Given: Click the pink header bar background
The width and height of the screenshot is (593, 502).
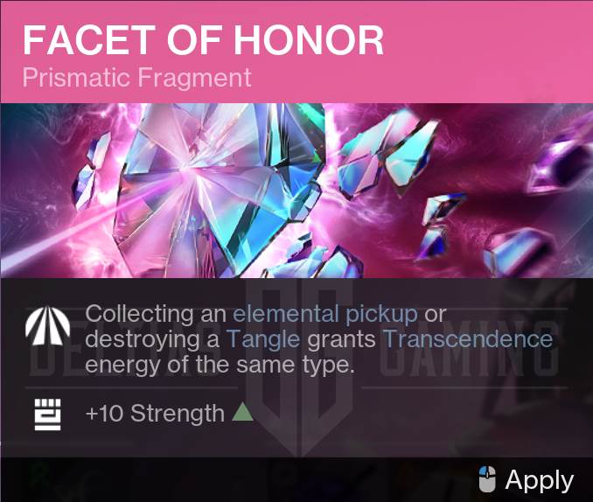Looking at the screenshot, I should (x=490, y=52).
